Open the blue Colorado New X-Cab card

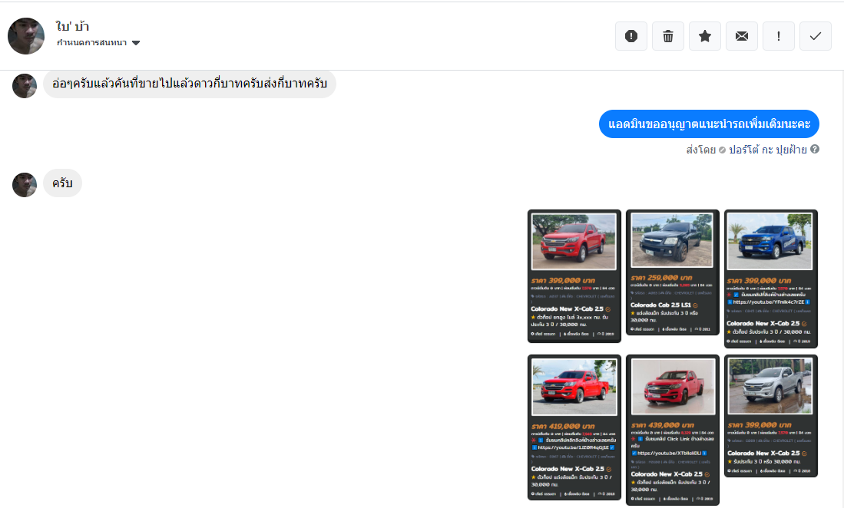[x=771, y=279]
